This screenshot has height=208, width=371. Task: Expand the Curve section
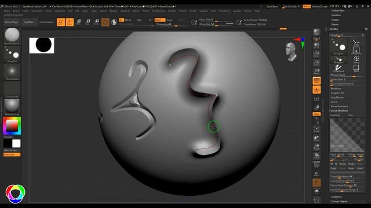[334, 102]
